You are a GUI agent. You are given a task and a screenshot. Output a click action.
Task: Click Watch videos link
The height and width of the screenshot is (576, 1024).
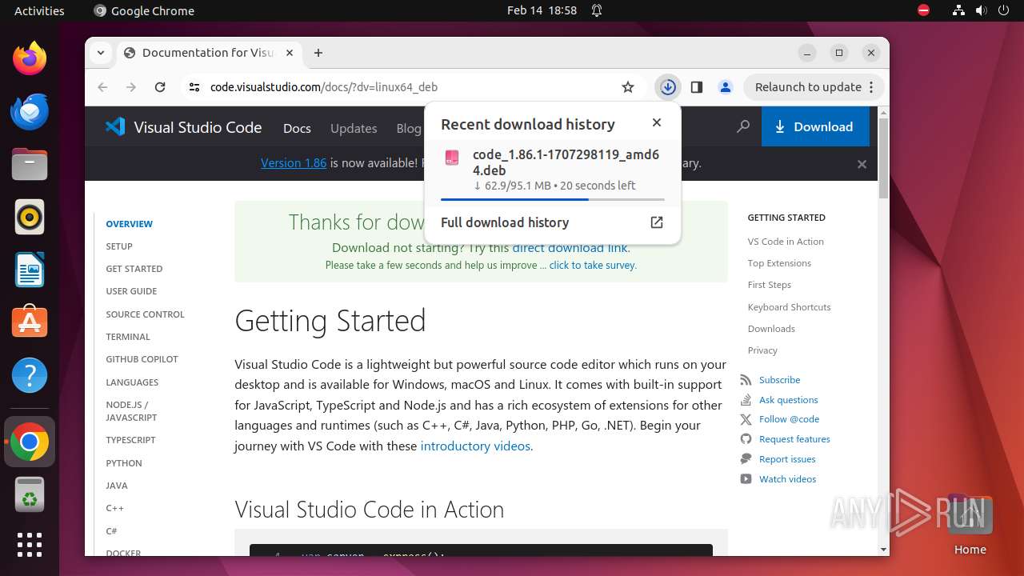pyautogui.click(x=787, y=479)
